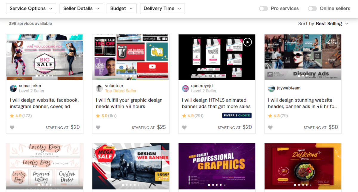The height and width of the screenshot is (192, 358).
Task: Expand the Delivery Time dropdown
Action: tap(162, 9)
